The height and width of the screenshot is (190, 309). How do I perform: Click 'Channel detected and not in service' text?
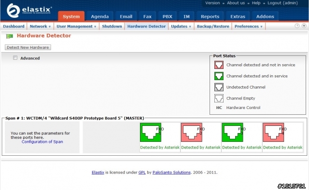click(x=261, y=65)
